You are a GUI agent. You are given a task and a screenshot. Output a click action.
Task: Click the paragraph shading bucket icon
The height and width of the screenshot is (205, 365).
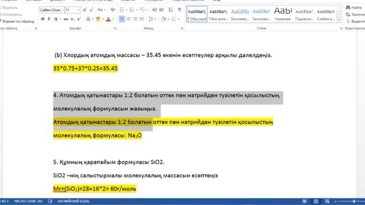tap(164, 19)
